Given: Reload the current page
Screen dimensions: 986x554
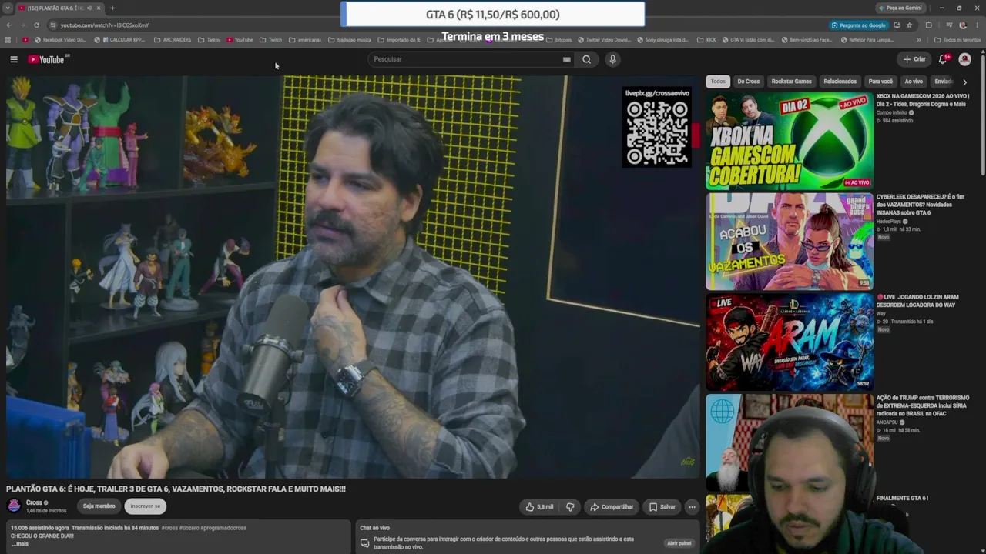Looking at the screenshot, I should coord(36,25).
